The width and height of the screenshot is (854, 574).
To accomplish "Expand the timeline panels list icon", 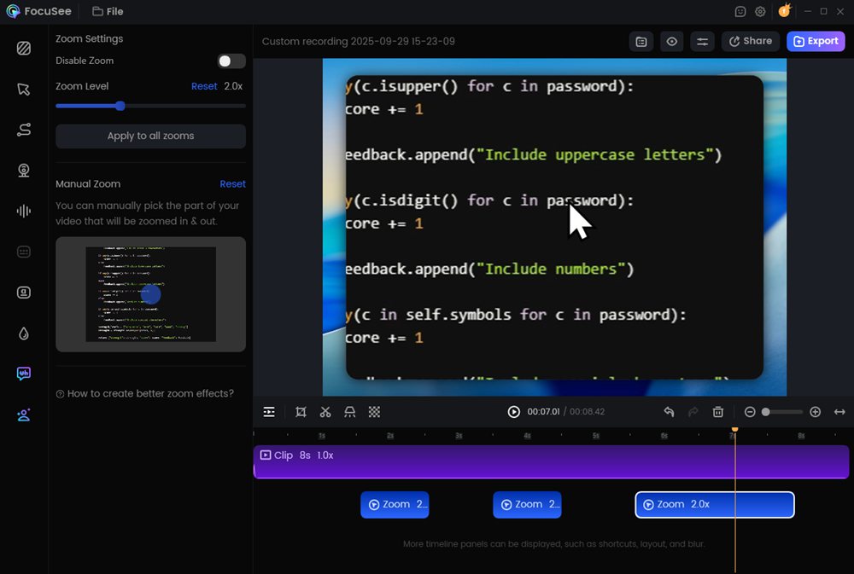I will pyautogui.click(x=269, y=412).
